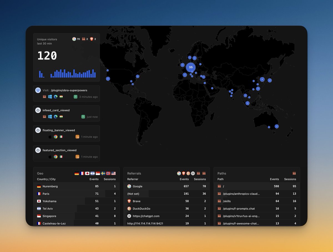The width and height of the screenshot is (333, 252).
Task: Click the Norway flag in Geo header
Action: coord(108,173)
